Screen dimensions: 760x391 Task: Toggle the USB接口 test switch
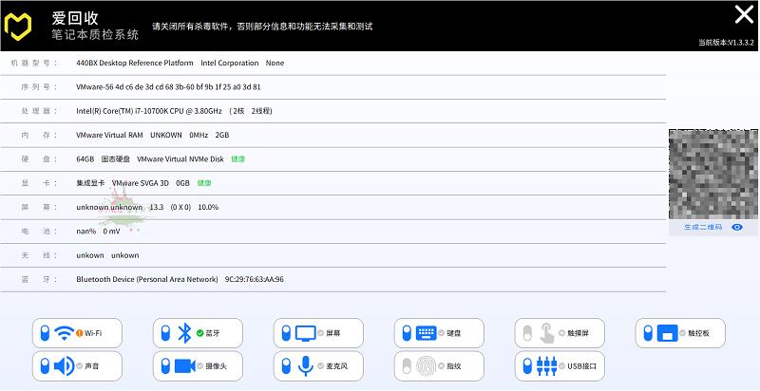(x=525, y=365)
